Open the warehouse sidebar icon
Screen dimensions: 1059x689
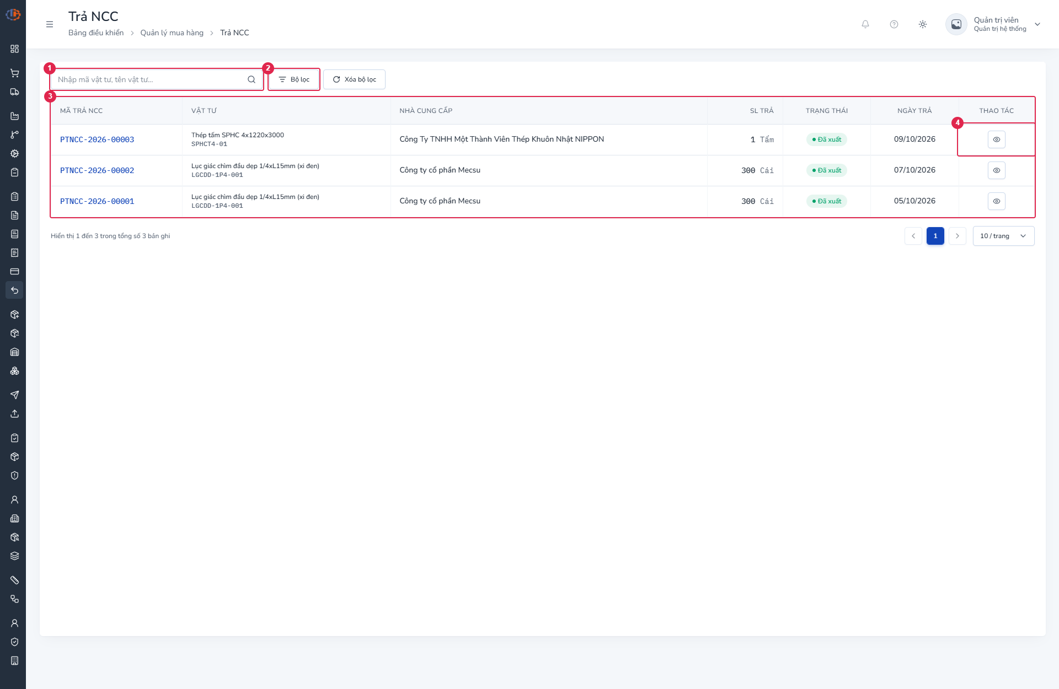[x=14, y=352]
